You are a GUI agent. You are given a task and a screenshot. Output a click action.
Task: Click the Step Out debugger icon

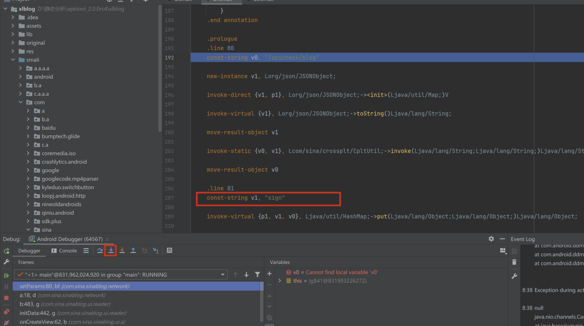[133, 251]
